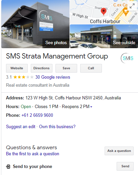The image size is (138, 175).
Task: Expand the map with the fullscreen arrows icon
Action: pos(132,6)
